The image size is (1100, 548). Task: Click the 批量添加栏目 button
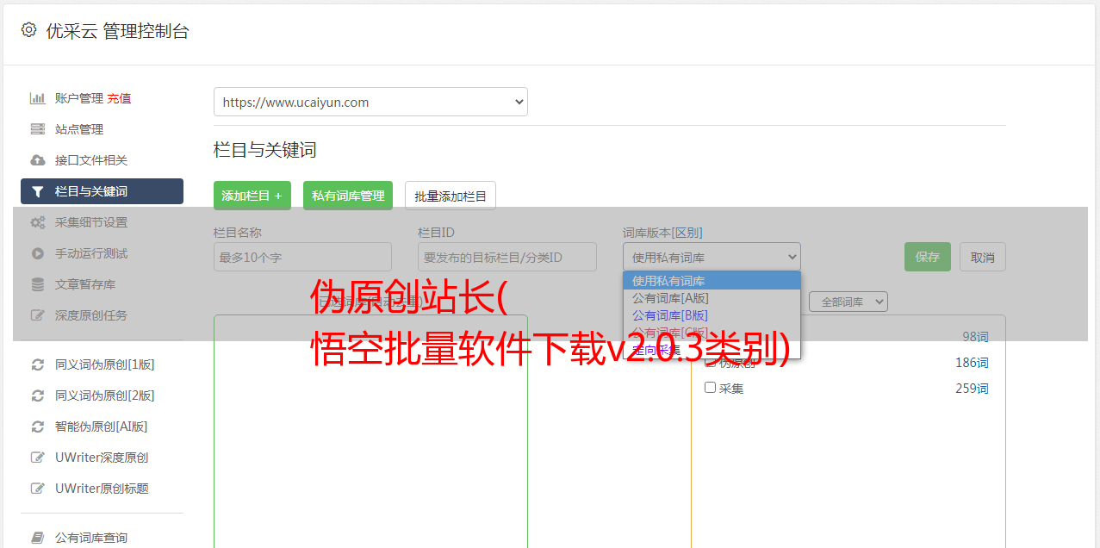pyautogui.click(x=451, y=196)
